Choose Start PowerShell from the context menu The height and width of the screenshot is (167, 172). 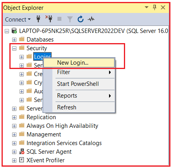pyautogui.click(x=79, y=84)
